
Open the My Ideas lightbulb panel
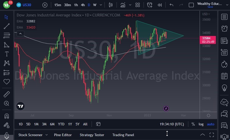click(x=224, y=88)
